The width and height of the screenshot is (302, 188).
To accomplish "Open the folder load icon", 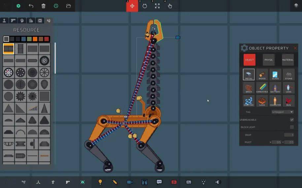I will pyautogui.click(x=68, y=6).
